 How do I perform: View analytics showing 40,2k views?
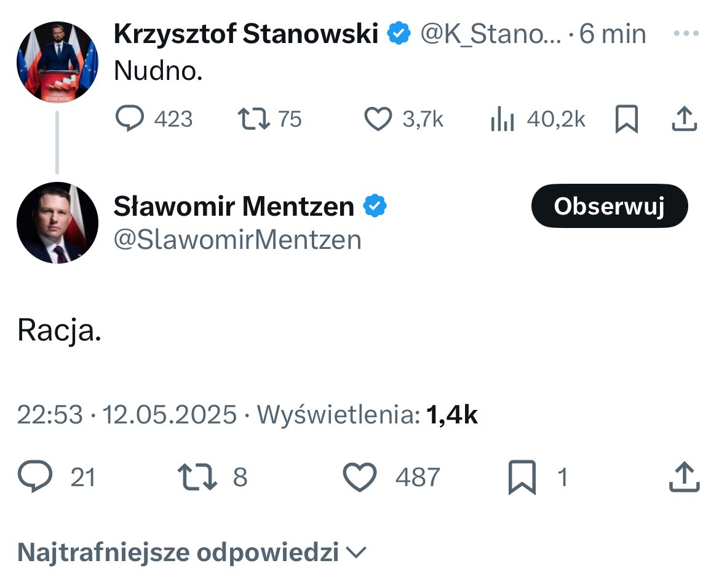point(502,119)
